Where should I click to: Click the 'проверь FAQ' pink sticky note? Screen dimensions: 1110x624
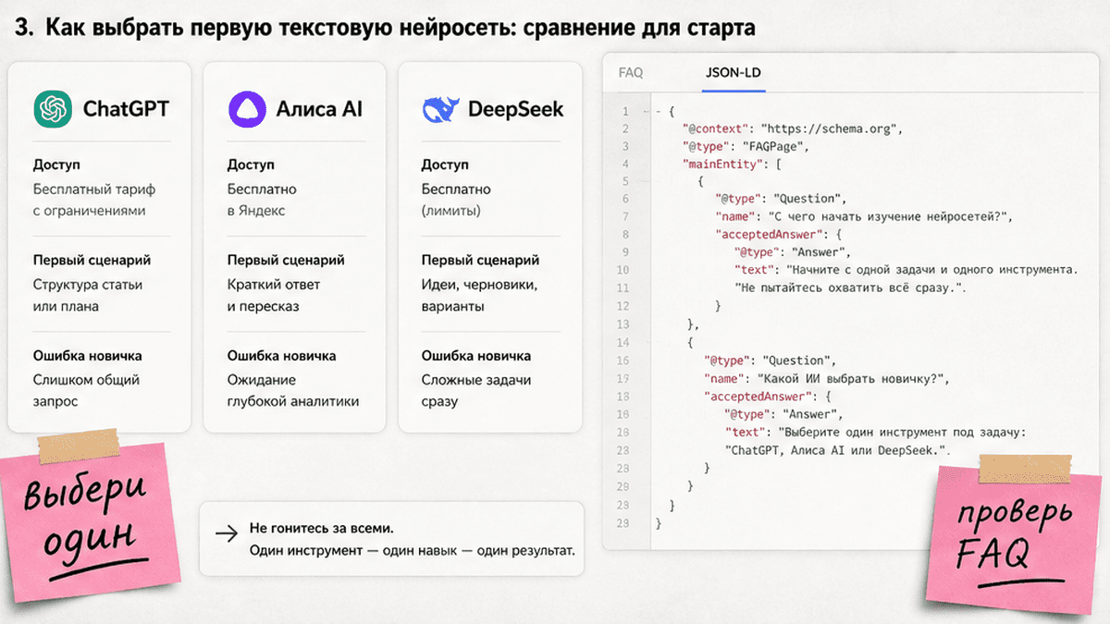click(x=1015, y=534)
